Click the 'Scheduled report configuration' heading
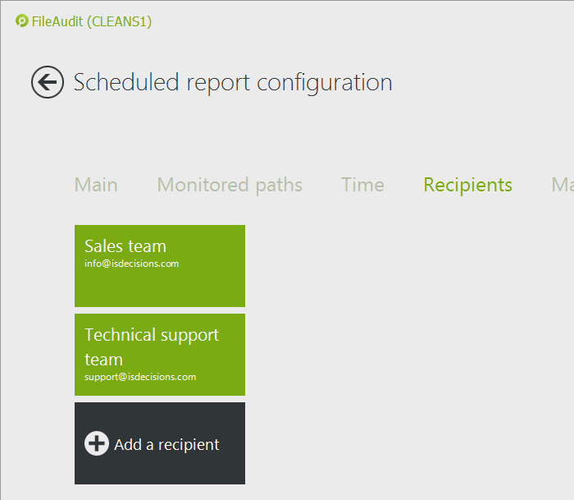 point(233,83)
